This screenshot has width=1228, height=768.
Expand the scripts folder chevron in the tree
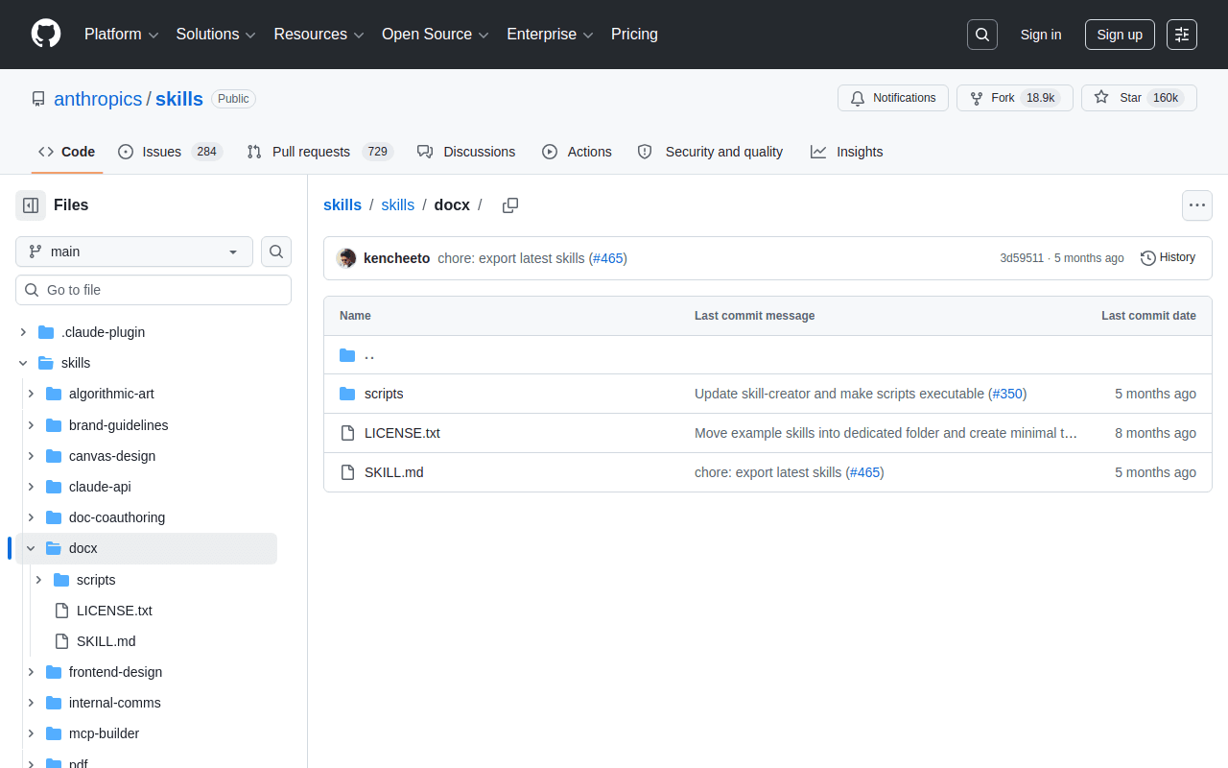[x=38, y=580]
